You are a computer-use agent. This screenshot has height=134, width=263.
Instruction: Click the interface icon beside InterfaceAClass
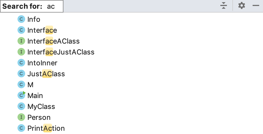[x=21, y=41]
